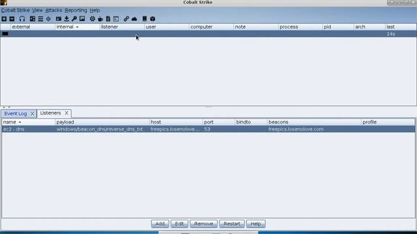Close the Event Log tab
417x234 pixels.
(x=32, y=114)
